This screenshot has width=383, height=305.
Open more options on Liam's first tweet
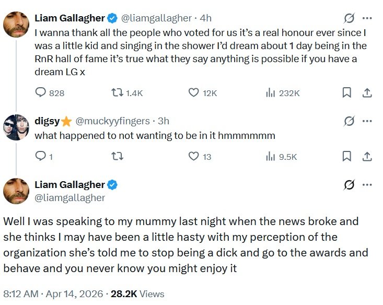tap(367, 18)
